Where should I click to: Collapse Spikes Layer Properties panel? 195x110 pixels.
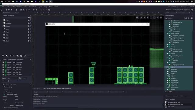pyautogui.click(x=30, y=60)
